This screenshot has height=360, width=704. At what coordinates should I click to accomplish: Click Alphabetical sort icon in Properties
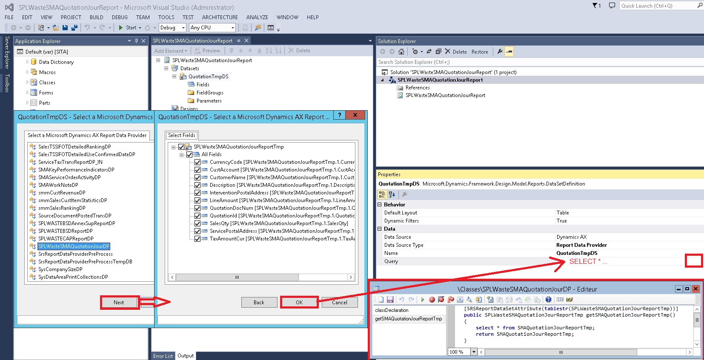392,194
